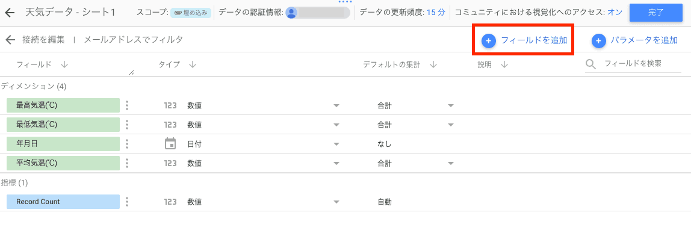The image size is (691, 227).
Task: Open three-dot menu for 最高気温(℃) field
Action: coord(127,105)
